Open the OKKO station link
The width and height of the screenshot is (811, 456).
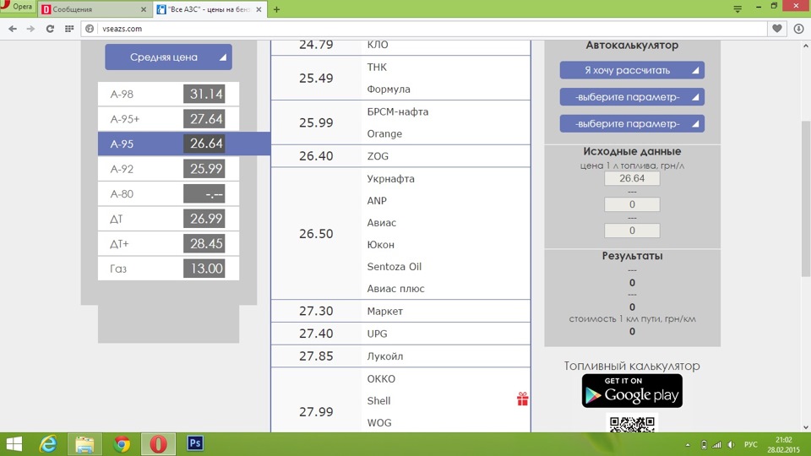pyautogui.click(x=381, y=379)
